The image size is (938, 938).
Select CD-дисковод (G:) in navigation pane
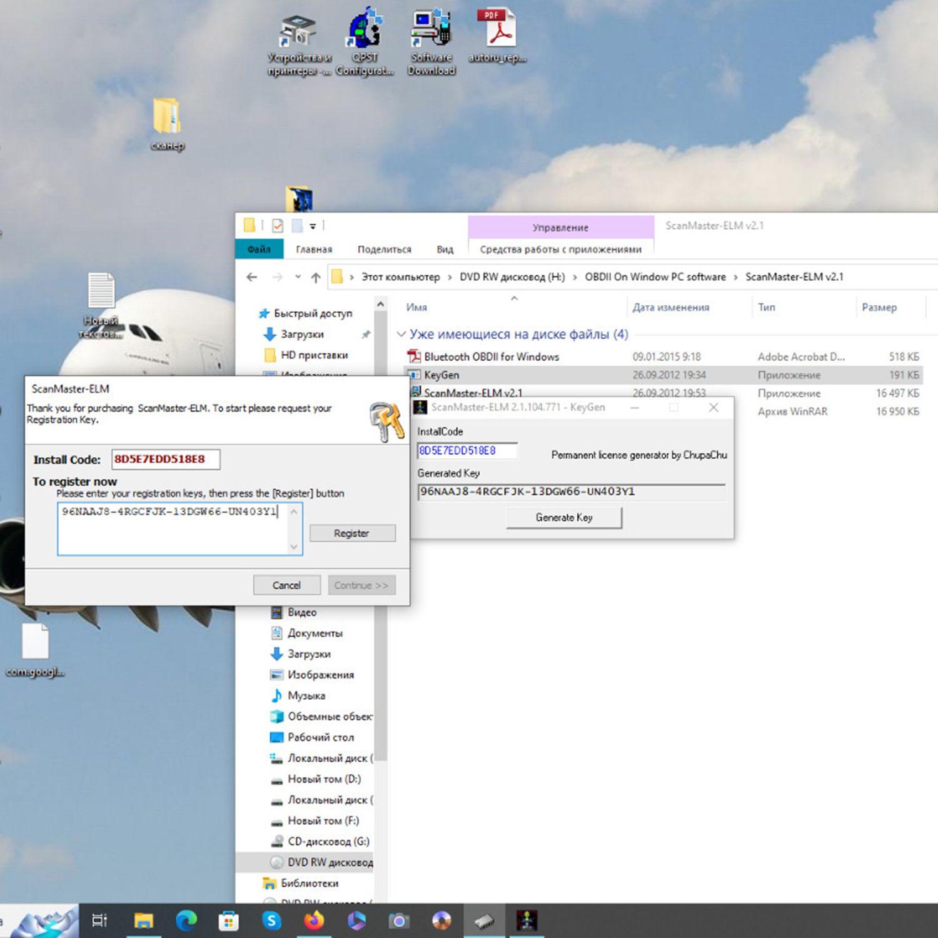click(x=320, y=842)
